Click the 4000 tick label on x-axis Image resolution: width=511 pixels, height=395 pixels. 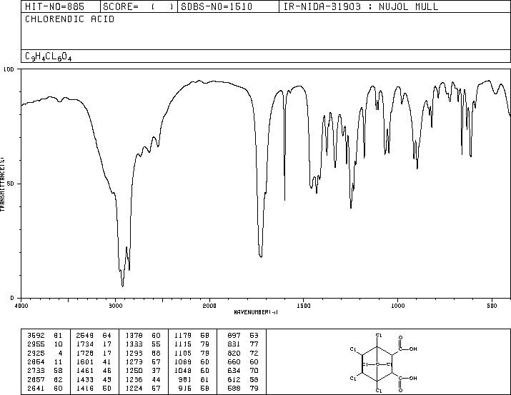click(x=21, y=306)
